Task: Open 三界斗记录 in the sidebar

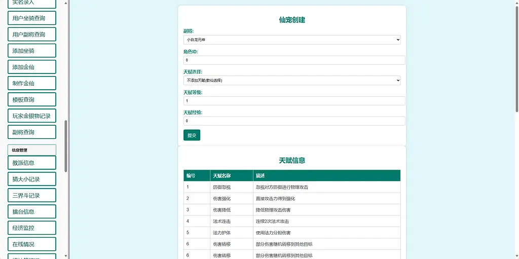Action: (x=31, y=195)
